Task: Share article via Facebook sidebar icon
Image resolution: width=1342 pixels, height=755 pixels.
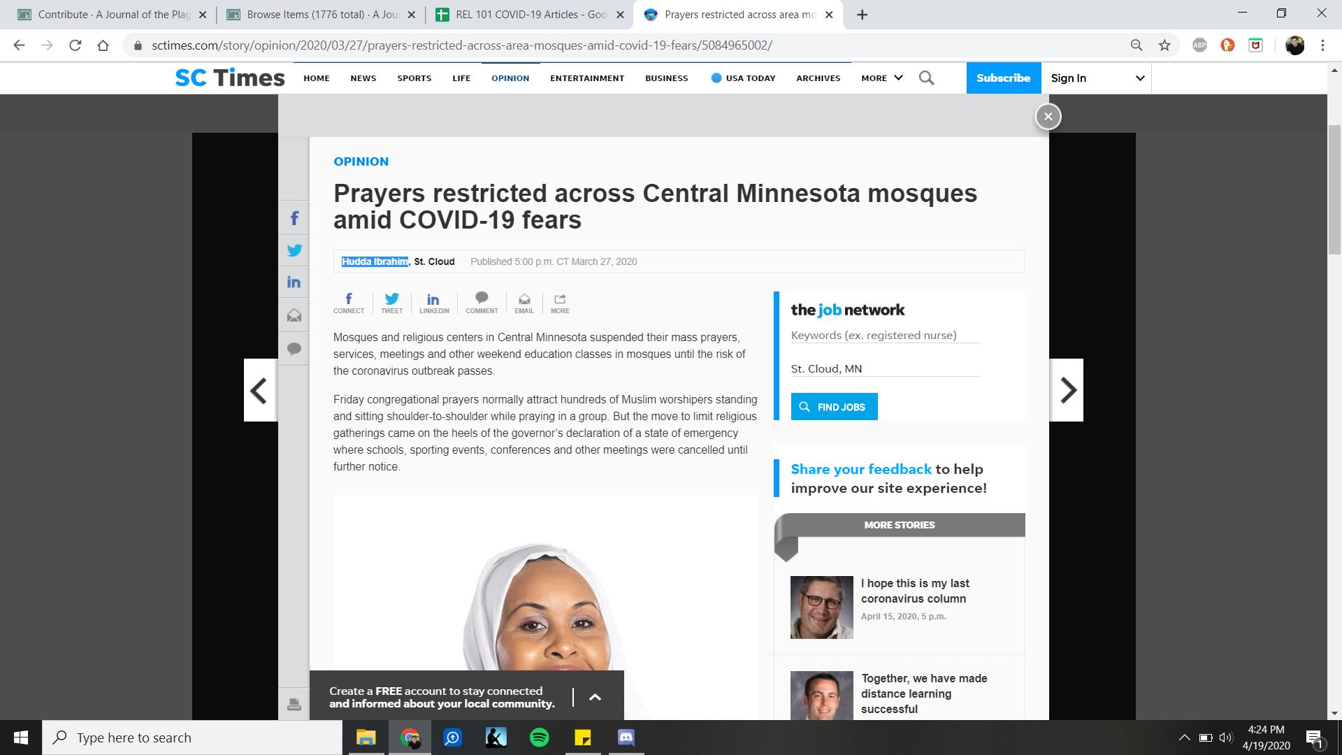Action: click(x=294, y=218)
